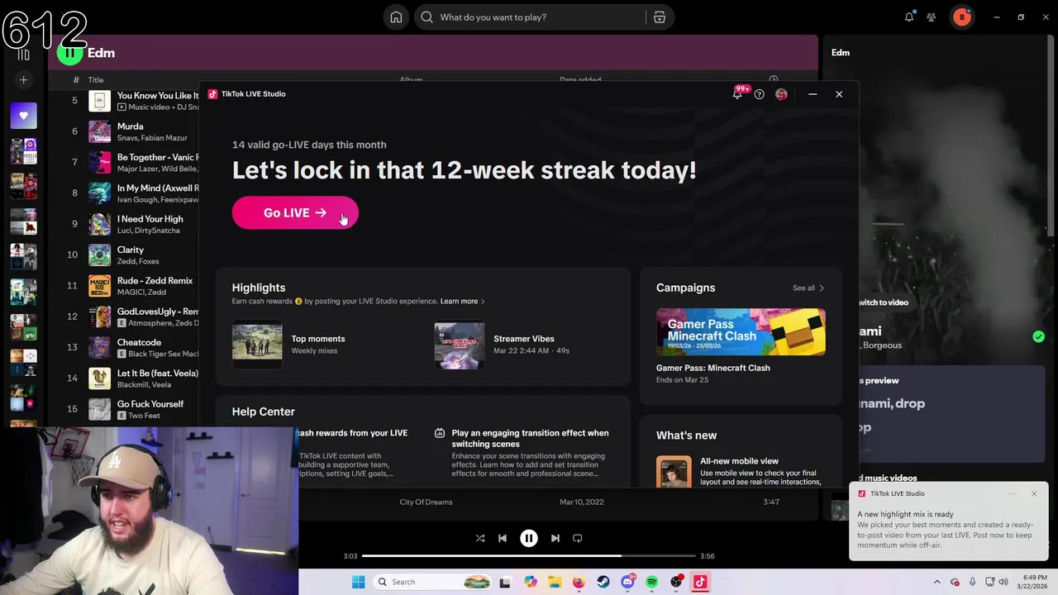Open File Explorer from taskbar
Viewport: 1058px width, 595px height.
coord(555,583)
